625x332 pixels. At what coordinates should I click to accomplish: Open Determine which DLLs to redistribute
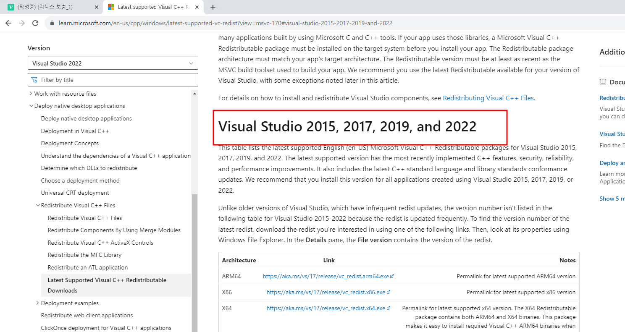pyautogui.click(x=89, y=168)
